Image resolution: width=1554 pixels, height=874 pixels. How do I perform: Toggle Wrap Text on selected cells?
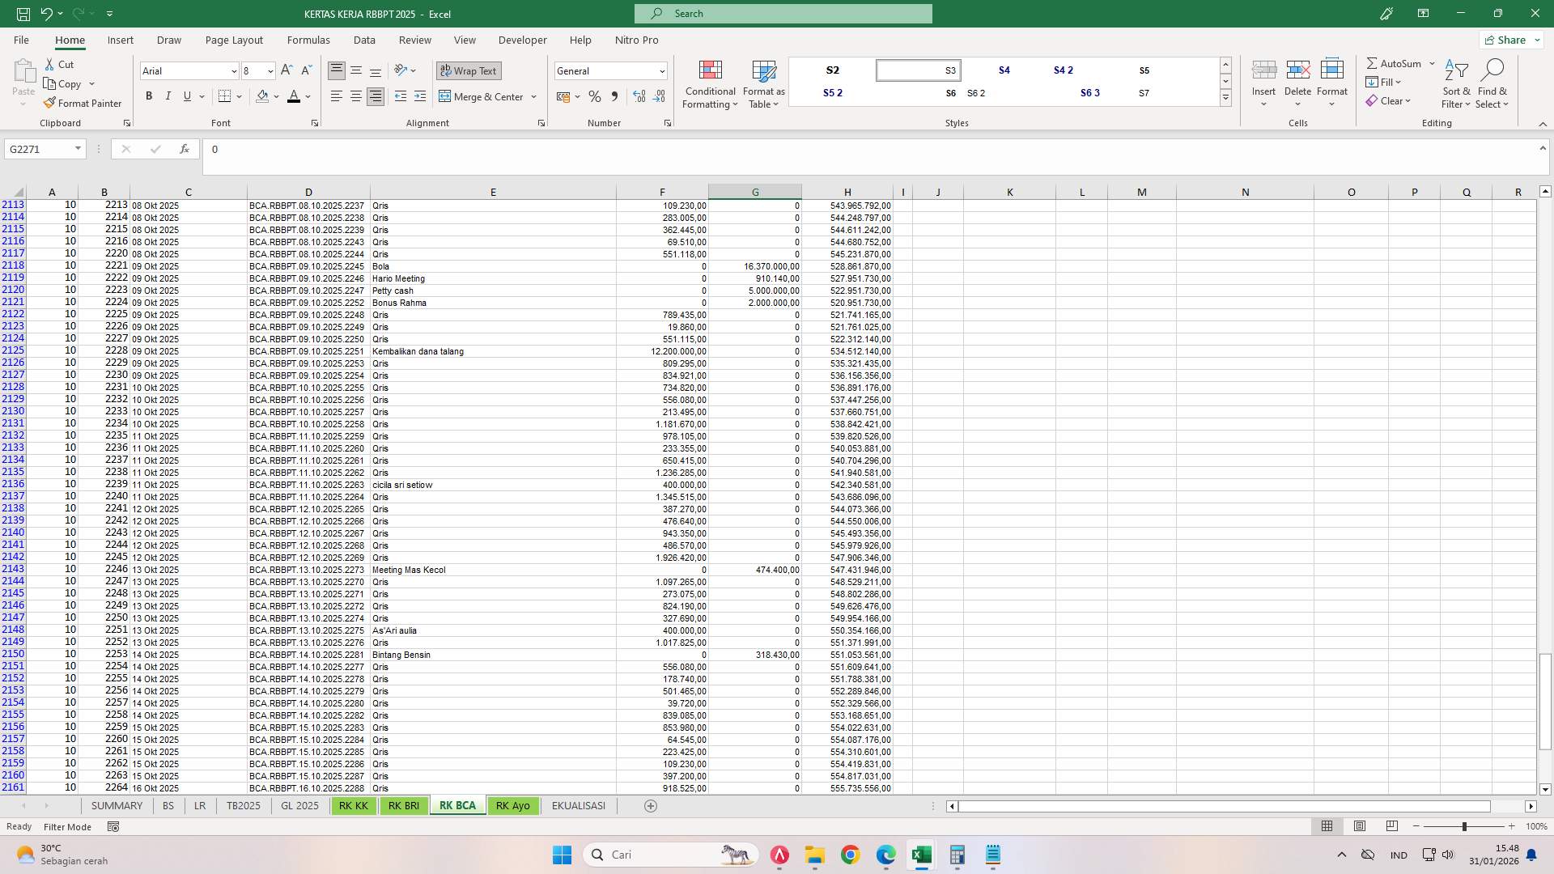tap(469, 71)
